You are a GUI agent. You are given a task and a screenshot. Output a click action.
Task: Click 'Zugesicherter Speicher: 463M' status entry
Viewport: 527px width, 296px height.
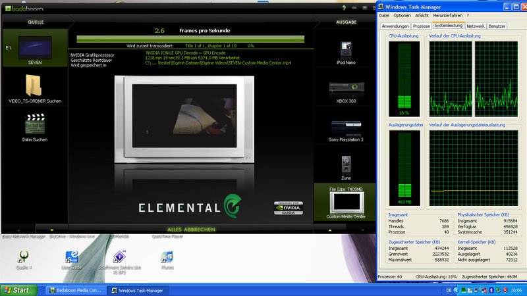tap(489, 277)
